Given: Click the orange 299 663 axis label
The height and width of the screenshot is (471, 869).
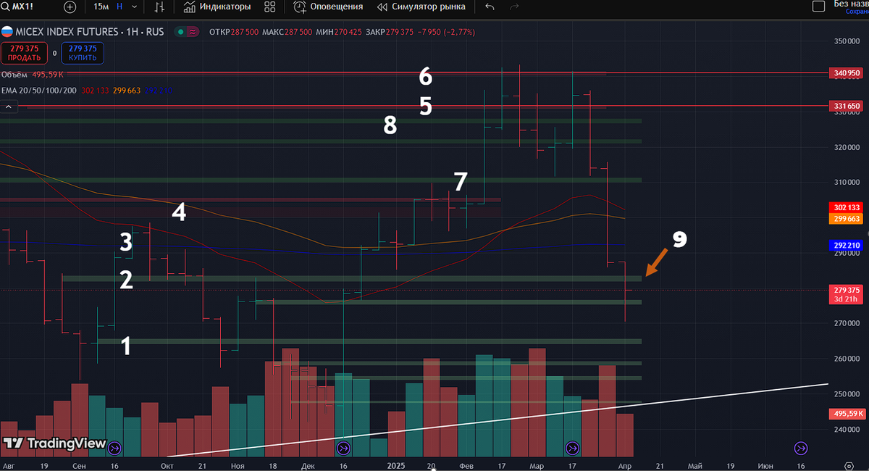Looking at the screenshot, I should 846,218.
